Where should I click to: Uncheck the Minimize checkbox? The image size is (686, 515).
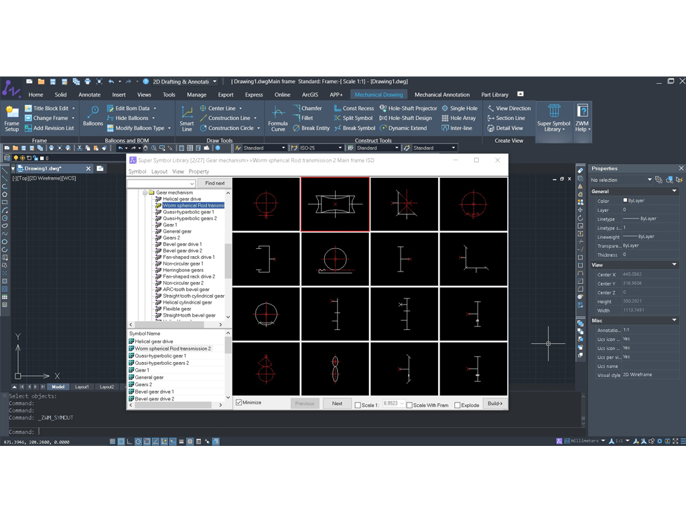click(x=239, y=402)
